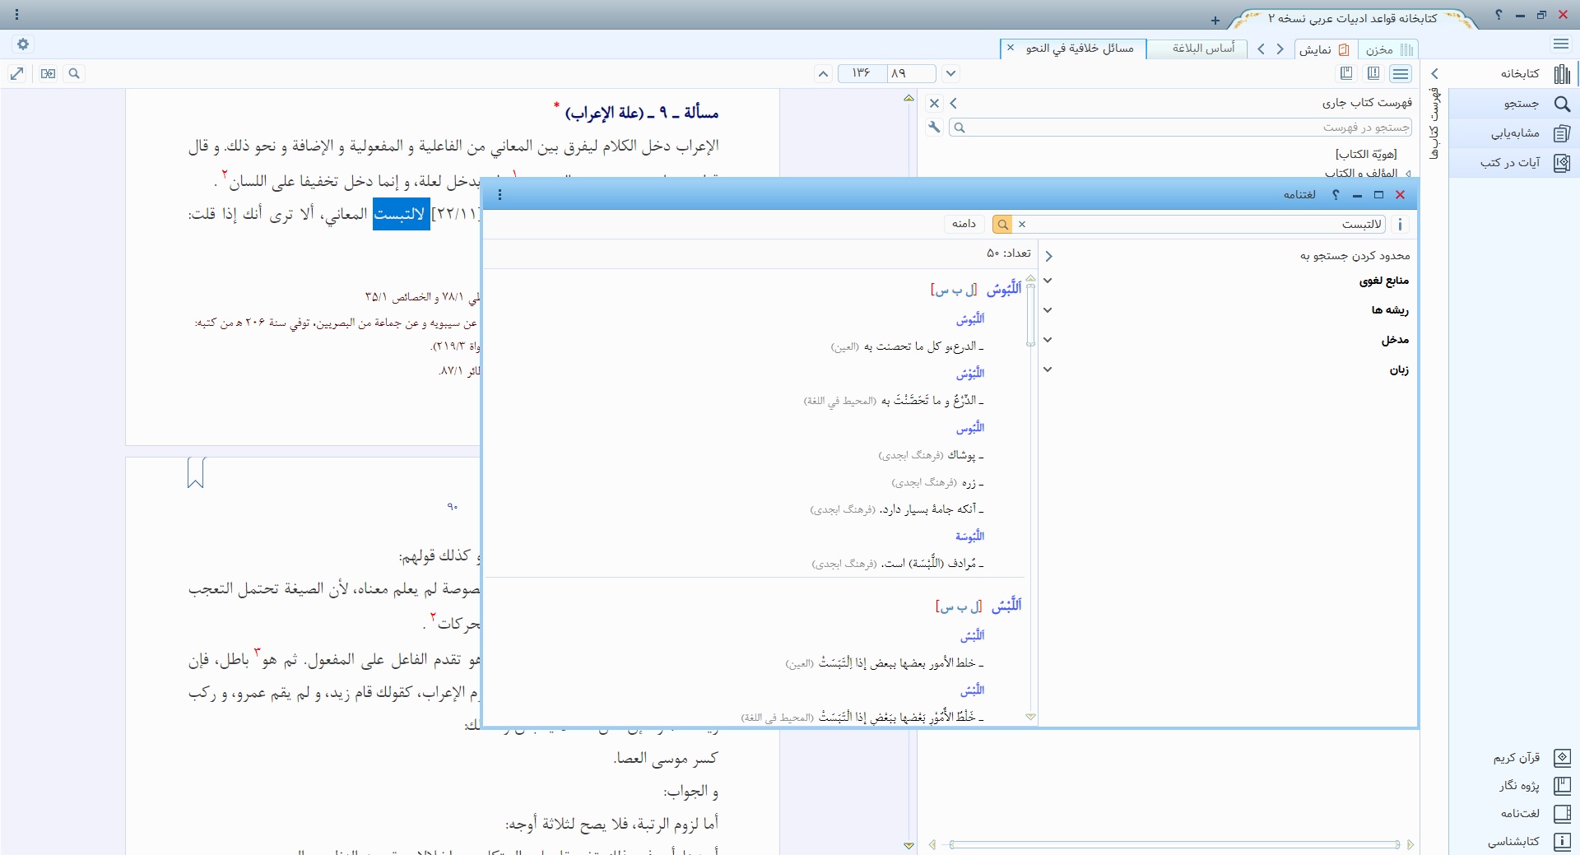The image size is (1580, 855).
Task: Open the vertical فهرست کتاب‌ها tab
Action: point(1434,123)
